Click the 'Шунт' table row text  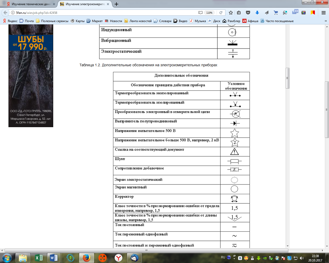(x=120, y=159)
